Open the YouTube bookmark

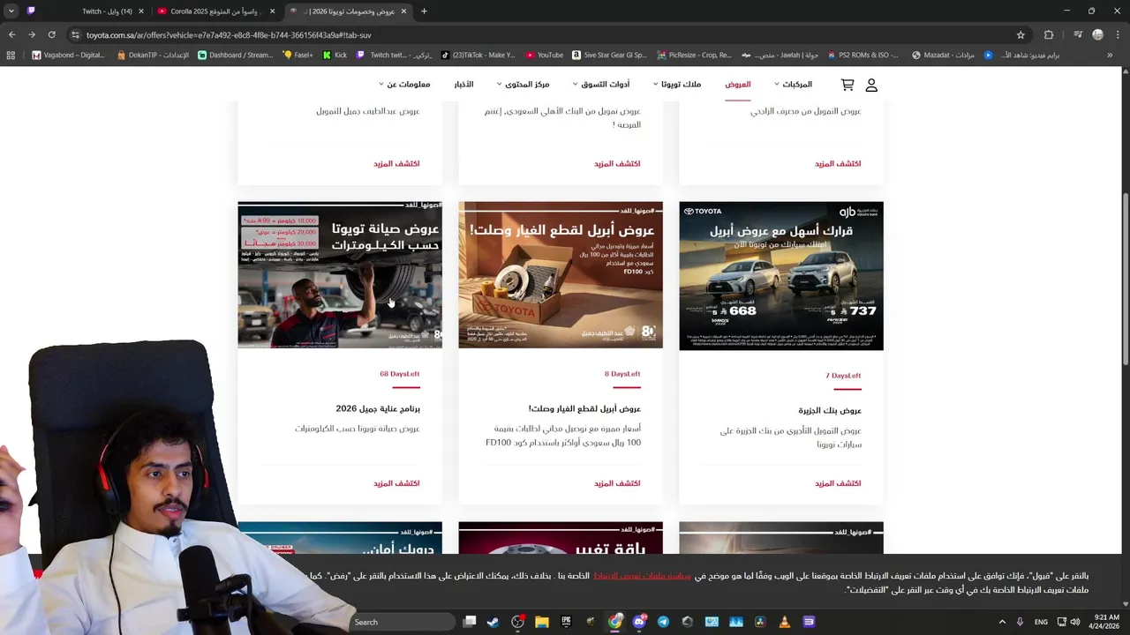coord(544,55)
